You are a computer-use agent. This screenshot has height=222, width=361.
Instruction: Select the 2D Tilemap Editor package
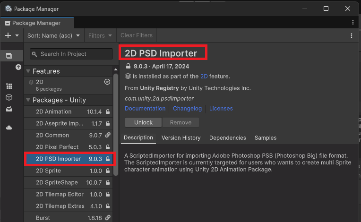[x=69, y=195]
